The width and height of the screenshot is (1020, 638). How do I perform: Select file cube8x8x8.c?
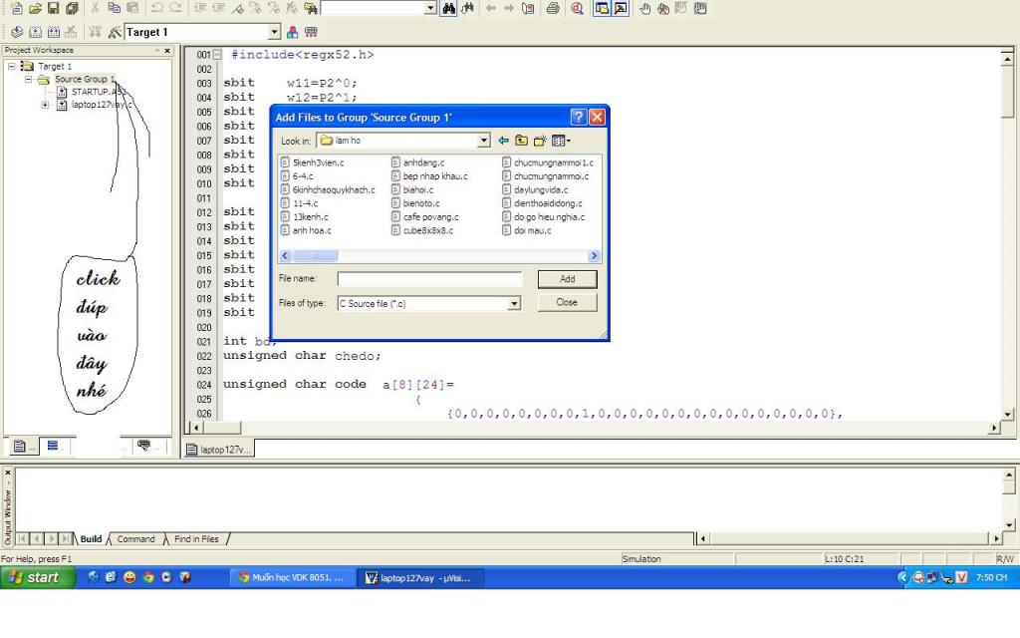(x=422, y=230)
